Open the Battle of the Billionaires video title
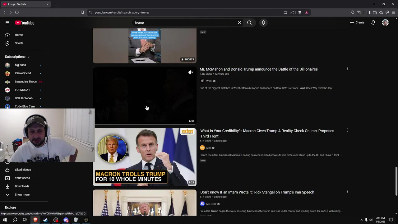 (259, 69)
